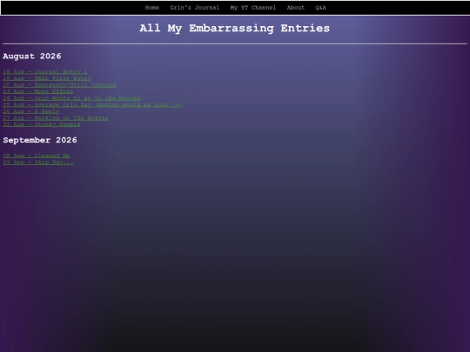Click the August 2026 heading
Viewport: 470px width, 352px height.
(32, 56)
